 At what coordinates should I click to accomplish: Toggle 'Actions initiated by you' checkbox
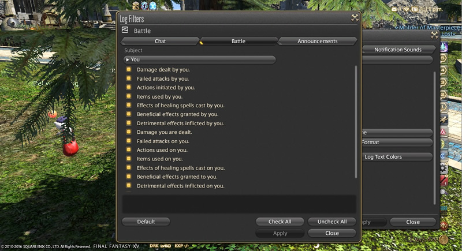pos(129,87)
